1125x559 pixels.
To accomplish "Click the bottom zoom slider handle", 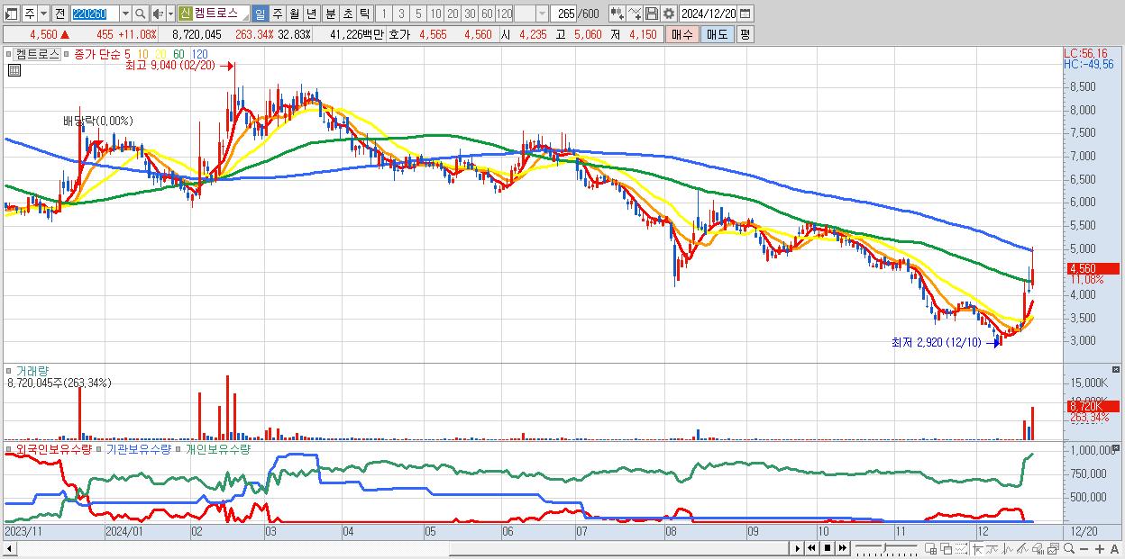I will (884, 547).
